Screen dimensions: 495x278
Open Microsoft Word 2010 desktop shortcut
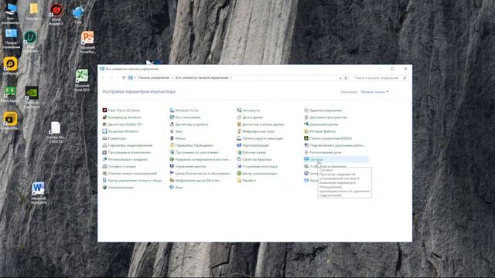pos(39,193)
